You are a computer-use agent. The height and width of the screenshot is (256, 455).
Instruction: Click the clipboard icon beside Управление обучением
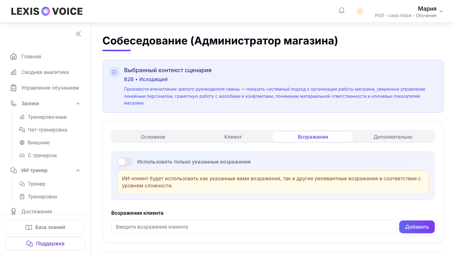[14, 88]
